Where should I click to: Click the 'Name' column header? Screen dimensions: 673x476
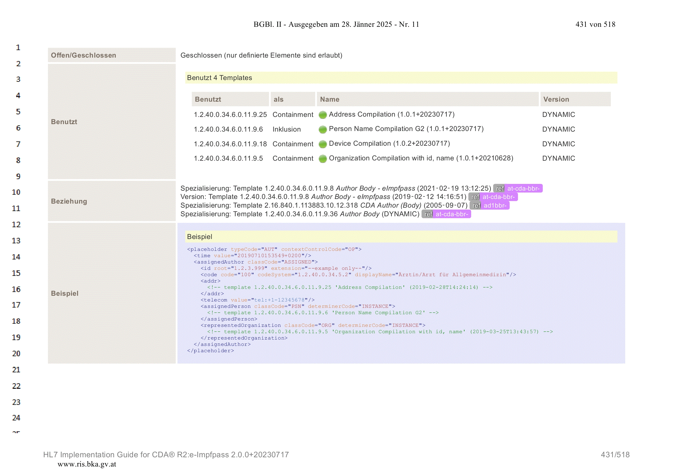[x=428, y=99]
